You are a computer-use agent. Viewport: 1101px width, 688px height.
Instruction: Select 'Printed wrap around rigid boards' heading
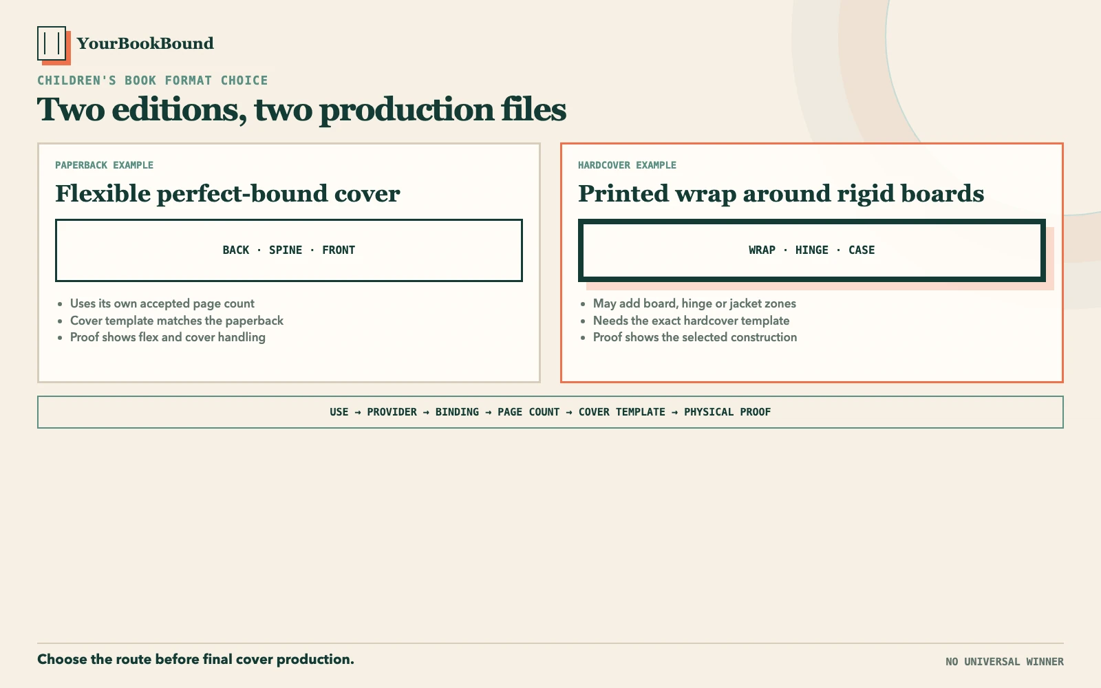coord(781,194)
